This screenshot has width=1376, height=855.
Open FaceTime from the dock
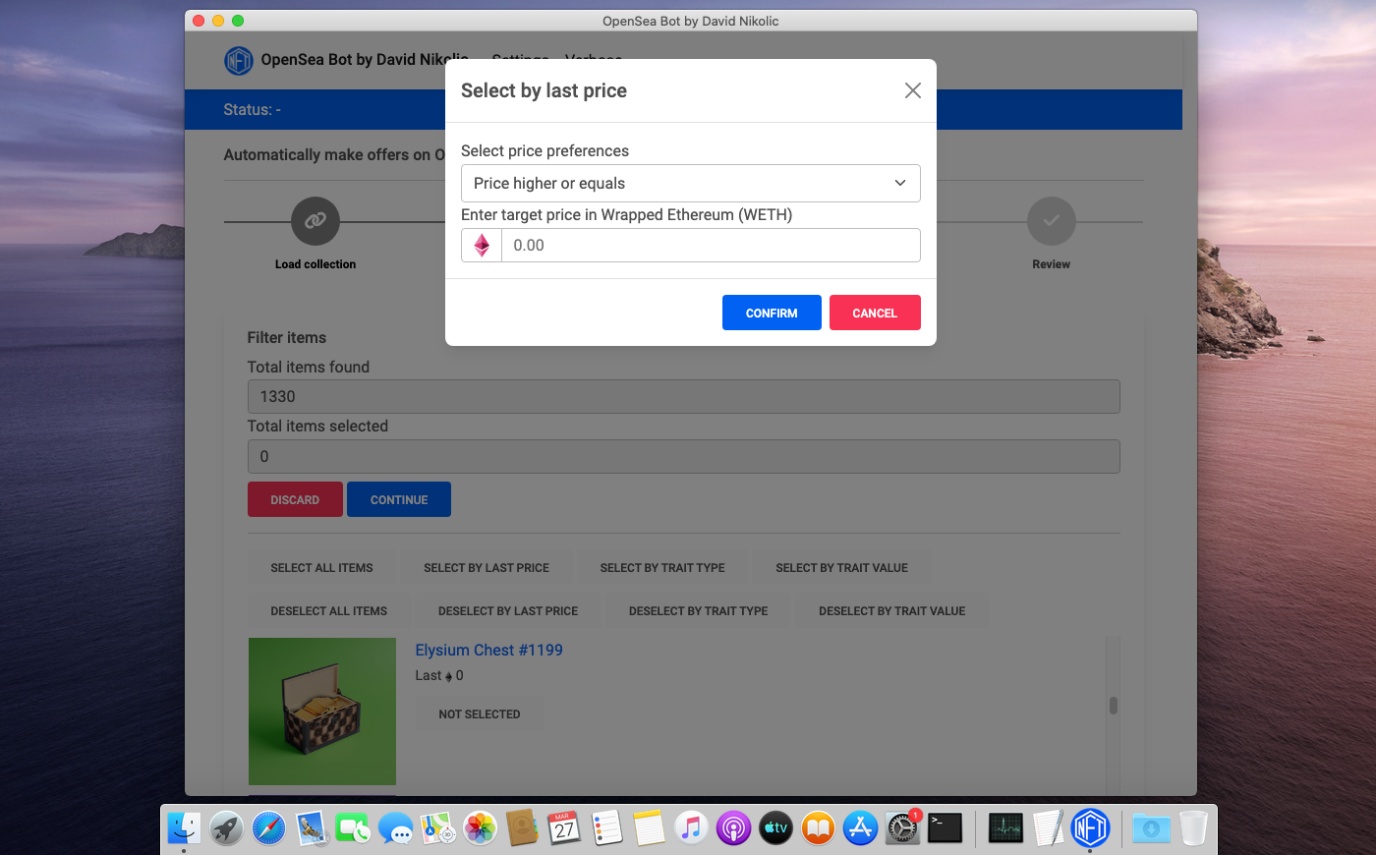click(353, 828)
